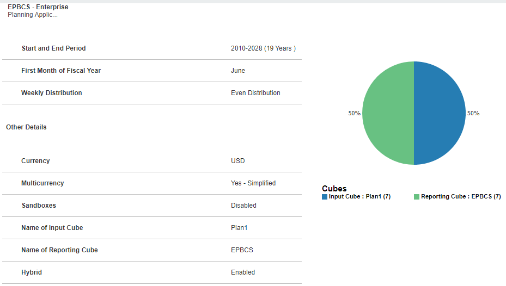Screen dimensions: 506x286
Task: Click the 'Plan1' input cube name
Action: click(239, 228)
